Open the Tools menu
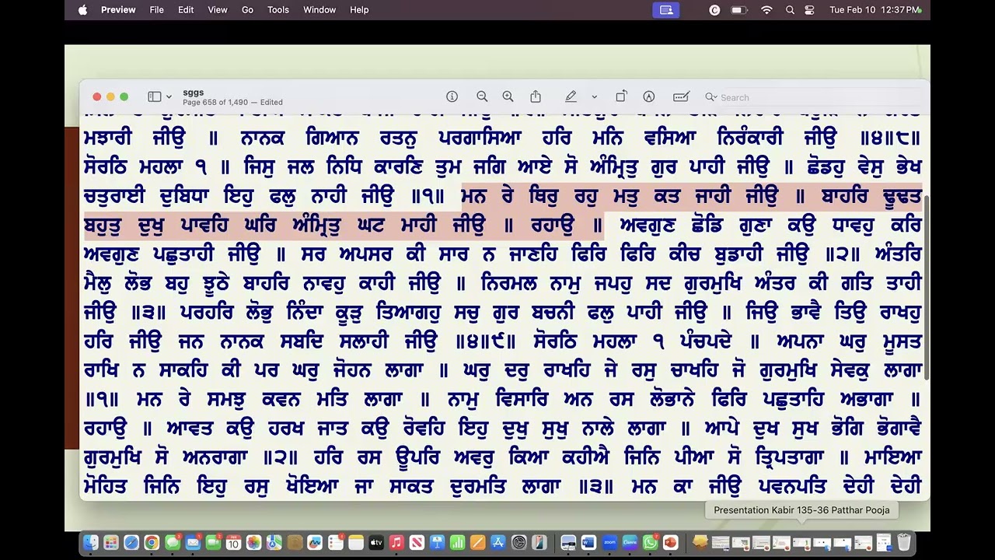995x560 pixels. 278,9
